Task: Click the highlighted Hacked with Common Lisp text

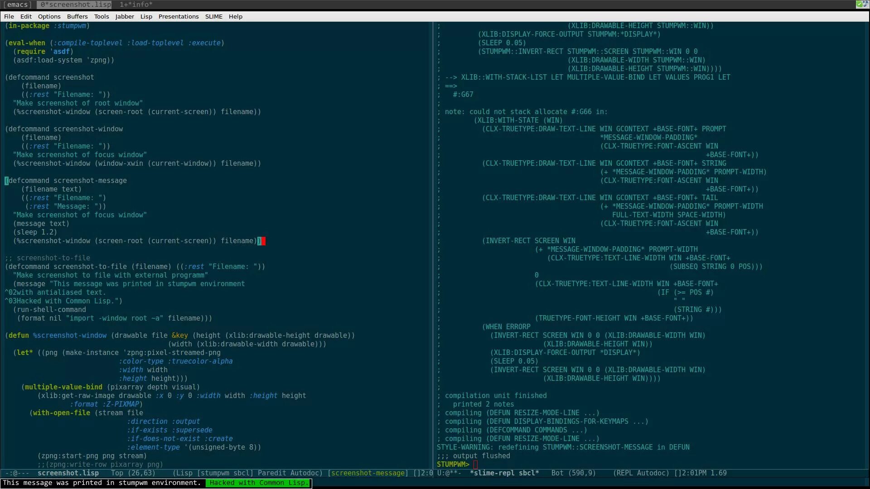Action: [x=258, y=483]
